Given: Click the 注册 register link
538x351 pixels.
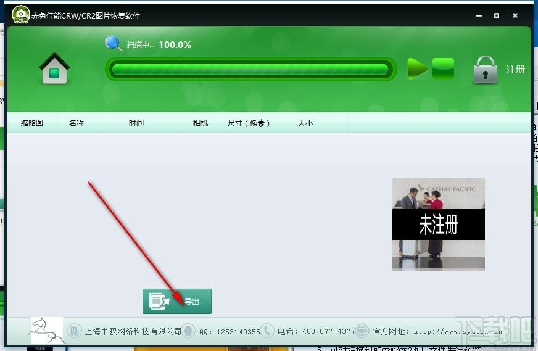Looking at the screenshot, I should click(515, 70).
